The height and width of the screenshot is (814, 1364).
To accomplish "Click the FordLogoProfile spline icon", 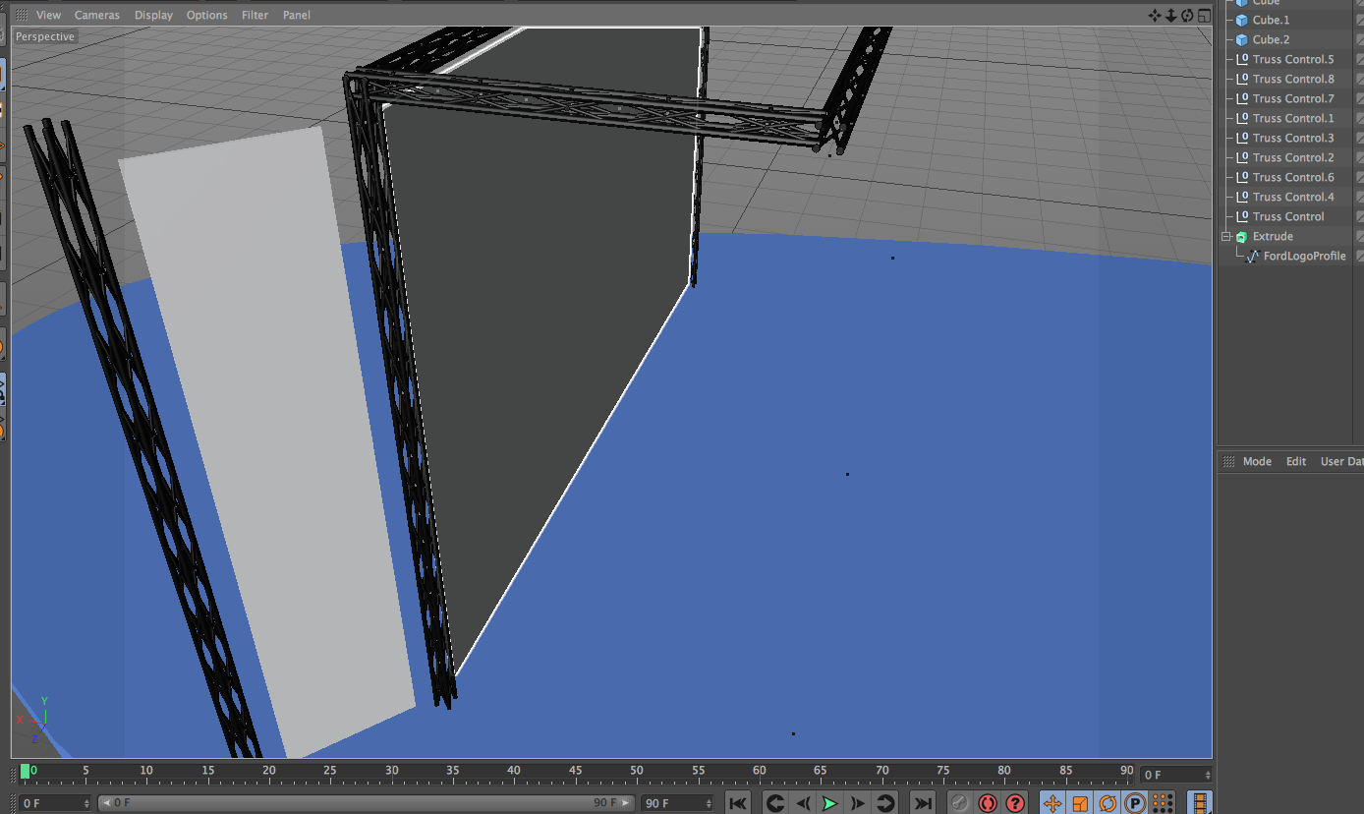I will point(1253,256).
